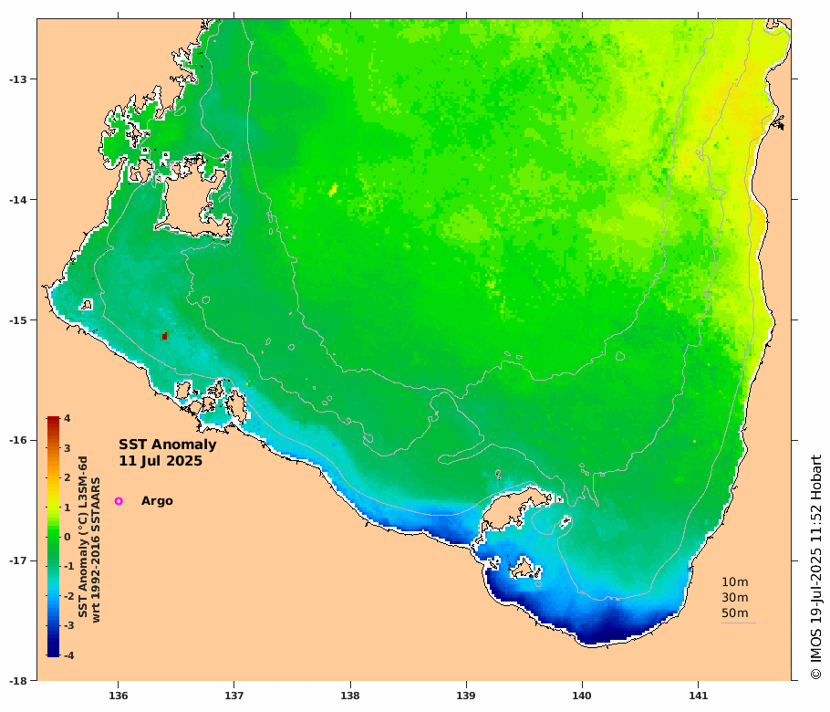
Task: Click the SST Anomaly (°C) L3SM-6d axis label
Action: point(83,537)
